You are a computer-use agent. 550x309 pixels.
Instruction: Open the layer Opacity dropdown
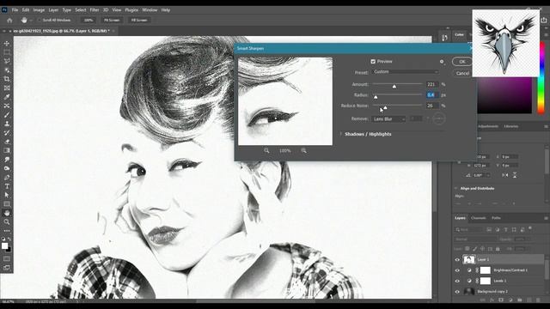[522, 239]
